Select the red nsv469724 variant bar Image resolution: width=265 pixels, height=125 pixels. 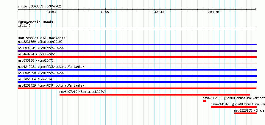(137, 57)
